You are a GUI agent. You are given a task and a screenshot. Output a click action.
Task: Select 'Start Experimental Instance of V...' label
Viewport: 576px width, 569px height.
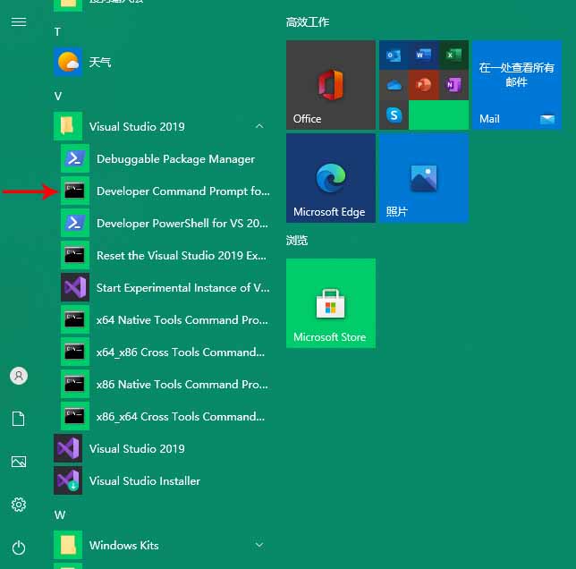[183, 287]
